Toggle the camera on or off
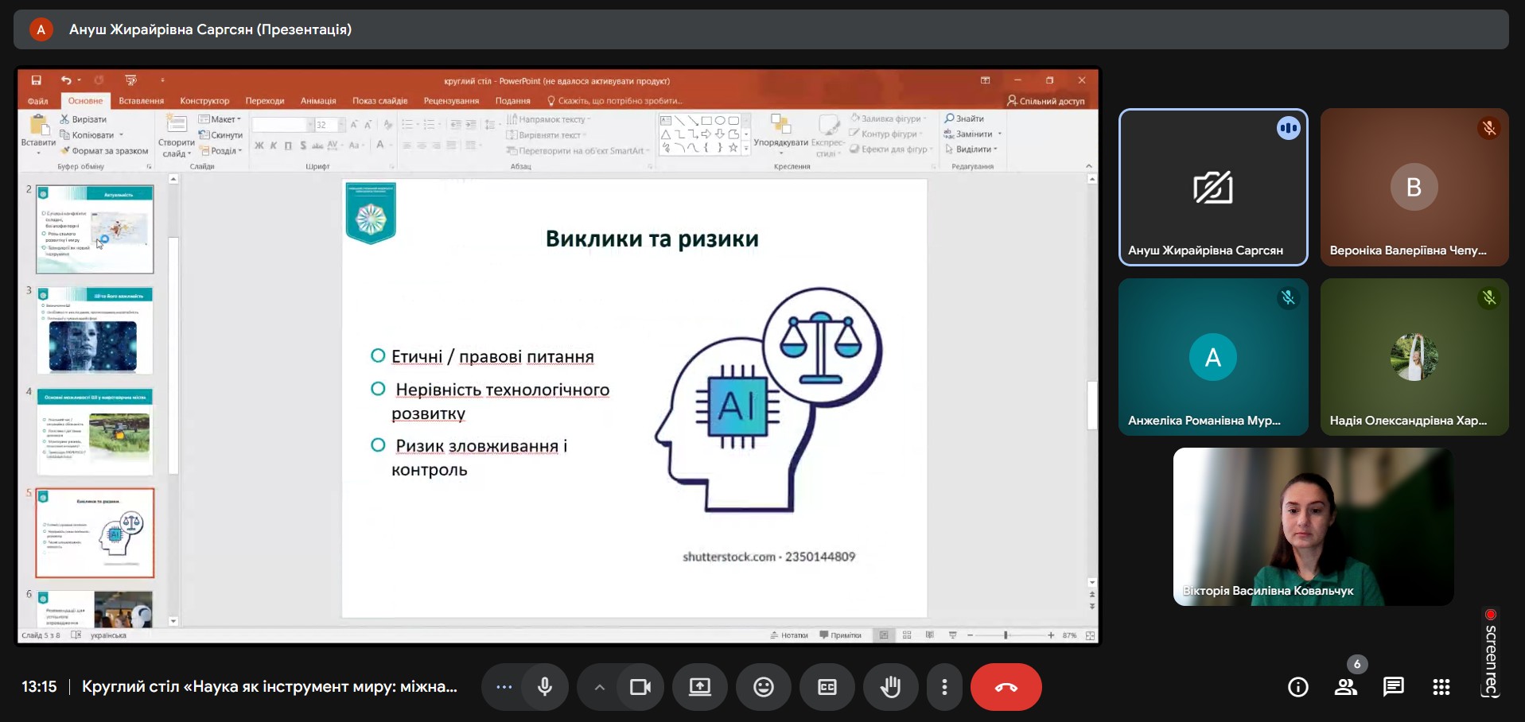Screen dimensions: 1525x722 [640, 687]
